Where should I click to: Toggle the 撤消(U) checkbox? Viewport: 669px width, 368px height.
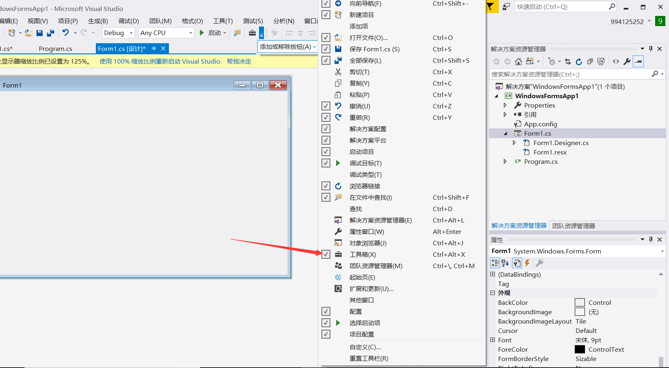(326, 106)
